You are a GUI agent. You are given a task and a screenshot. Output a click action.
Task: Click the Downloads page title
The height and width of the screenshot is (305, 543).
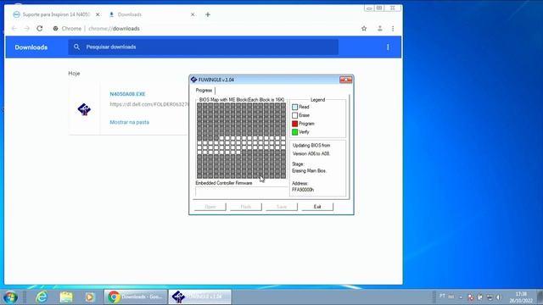coord(31,47)
